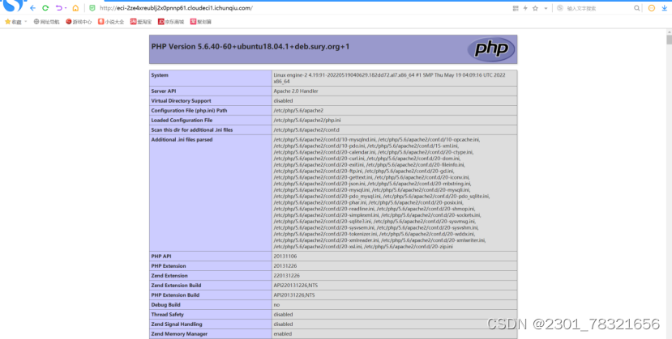672x339 pixels.
Task: Bookmark this page with the star icon
Action: 535,8
